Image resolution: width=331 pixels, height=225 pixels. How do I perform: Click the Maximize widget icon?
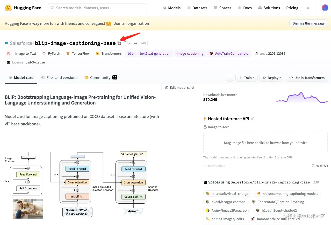pyautogui.click(x=320, y=166)
